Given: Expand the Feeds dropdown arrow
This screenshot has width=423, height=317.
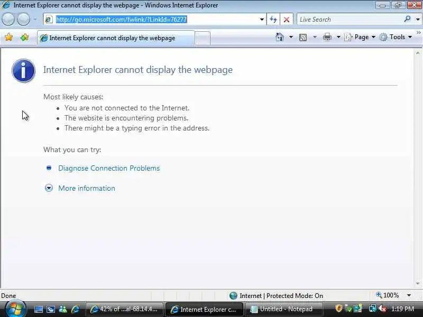Looking at the screenshot, I should click(315, 37).
